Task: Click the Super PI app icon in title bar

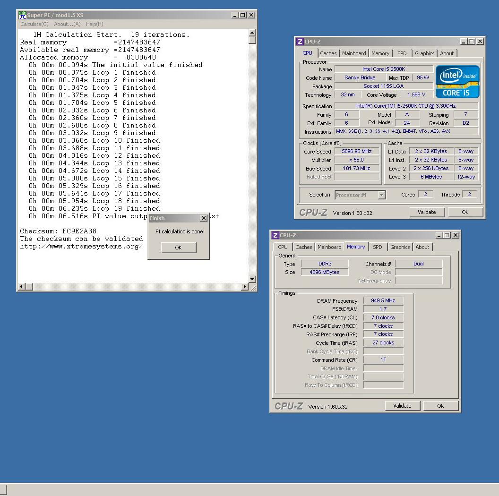Action: pyautogui.click(x=22, y=15)
